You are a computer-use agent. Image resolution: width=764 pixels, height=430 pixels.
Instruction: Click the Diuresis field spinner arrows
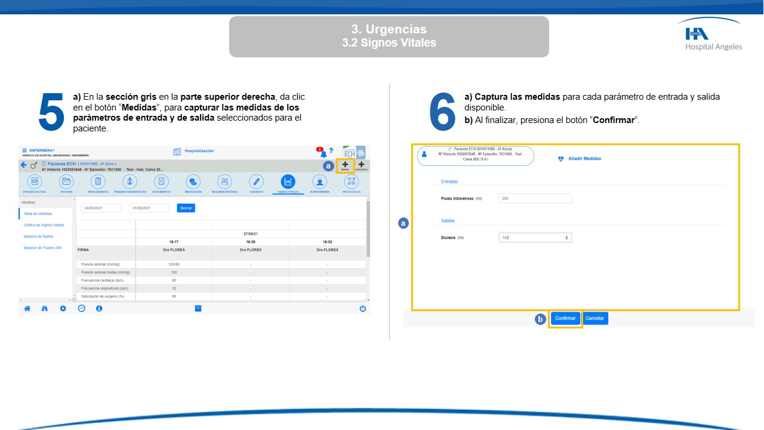[x=566, y=238]
